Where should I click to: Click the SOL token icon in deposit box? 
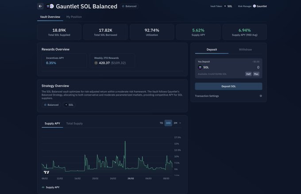click(x=200, y=67)
